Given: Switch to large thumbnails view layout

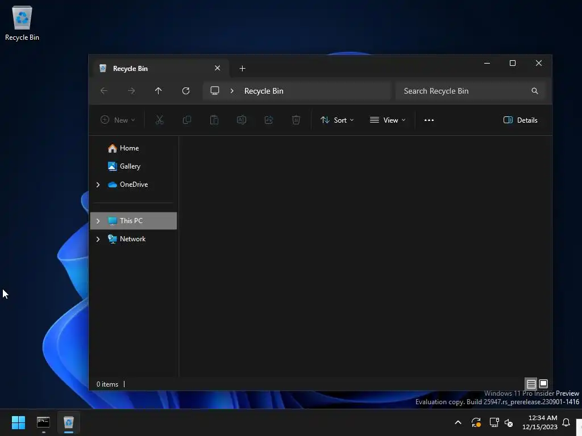Looking at the screenshot, I should 543,384.
